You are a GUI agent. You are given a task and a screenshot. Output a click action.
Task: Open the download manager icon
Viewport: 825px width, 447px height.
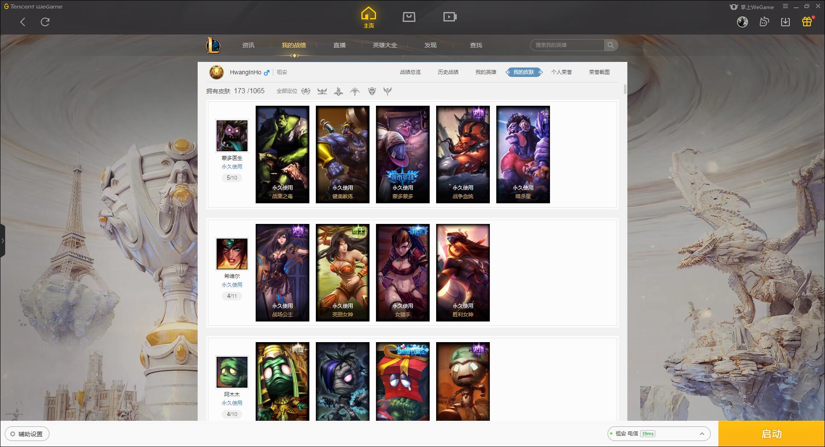(785, 22)
